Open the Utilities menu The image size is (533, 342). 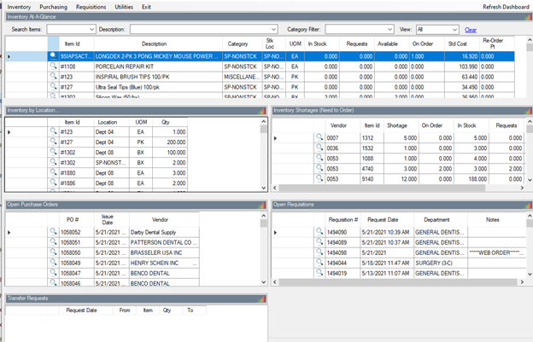coord(124,7)
